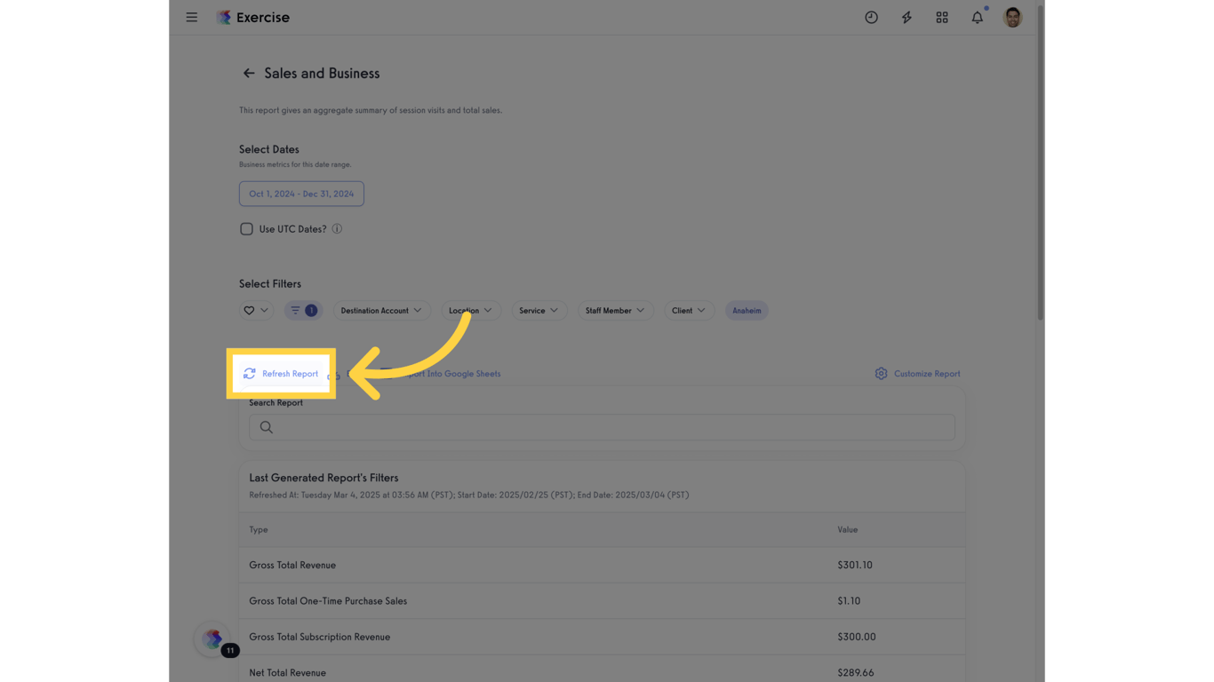Click the Last Generated Report's Filters heading
This screenshot has width=1214, height=682.
[x=323, y=478]
